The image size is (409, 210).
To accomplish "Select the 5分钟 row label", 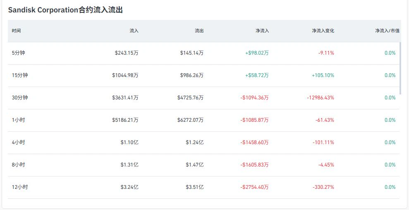I will click(x=19, y=53).
